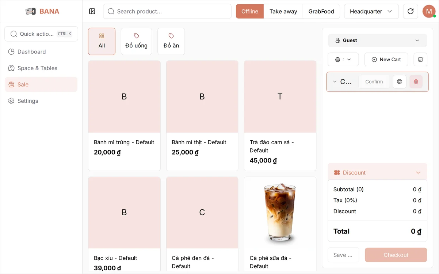Screen dimensions: 439x274
Task: Open Dashboard from the sidebar
Action: [x=41, y=52]
